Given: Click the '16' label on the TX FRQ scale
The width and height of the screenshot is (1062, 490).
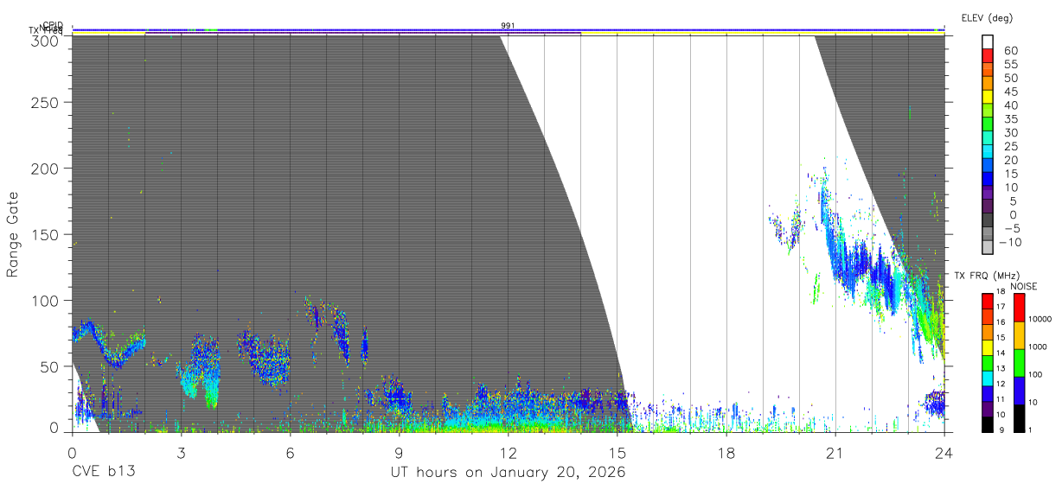Looking at the screenshot, I should coord(1000,321).
